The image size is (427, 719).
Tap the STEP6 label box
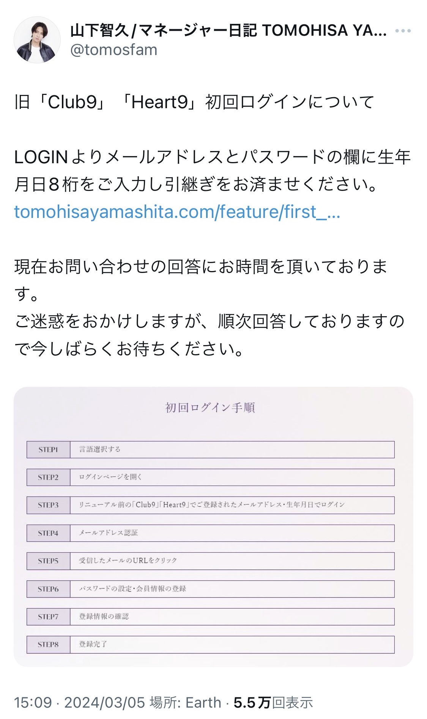coord(48,589)
